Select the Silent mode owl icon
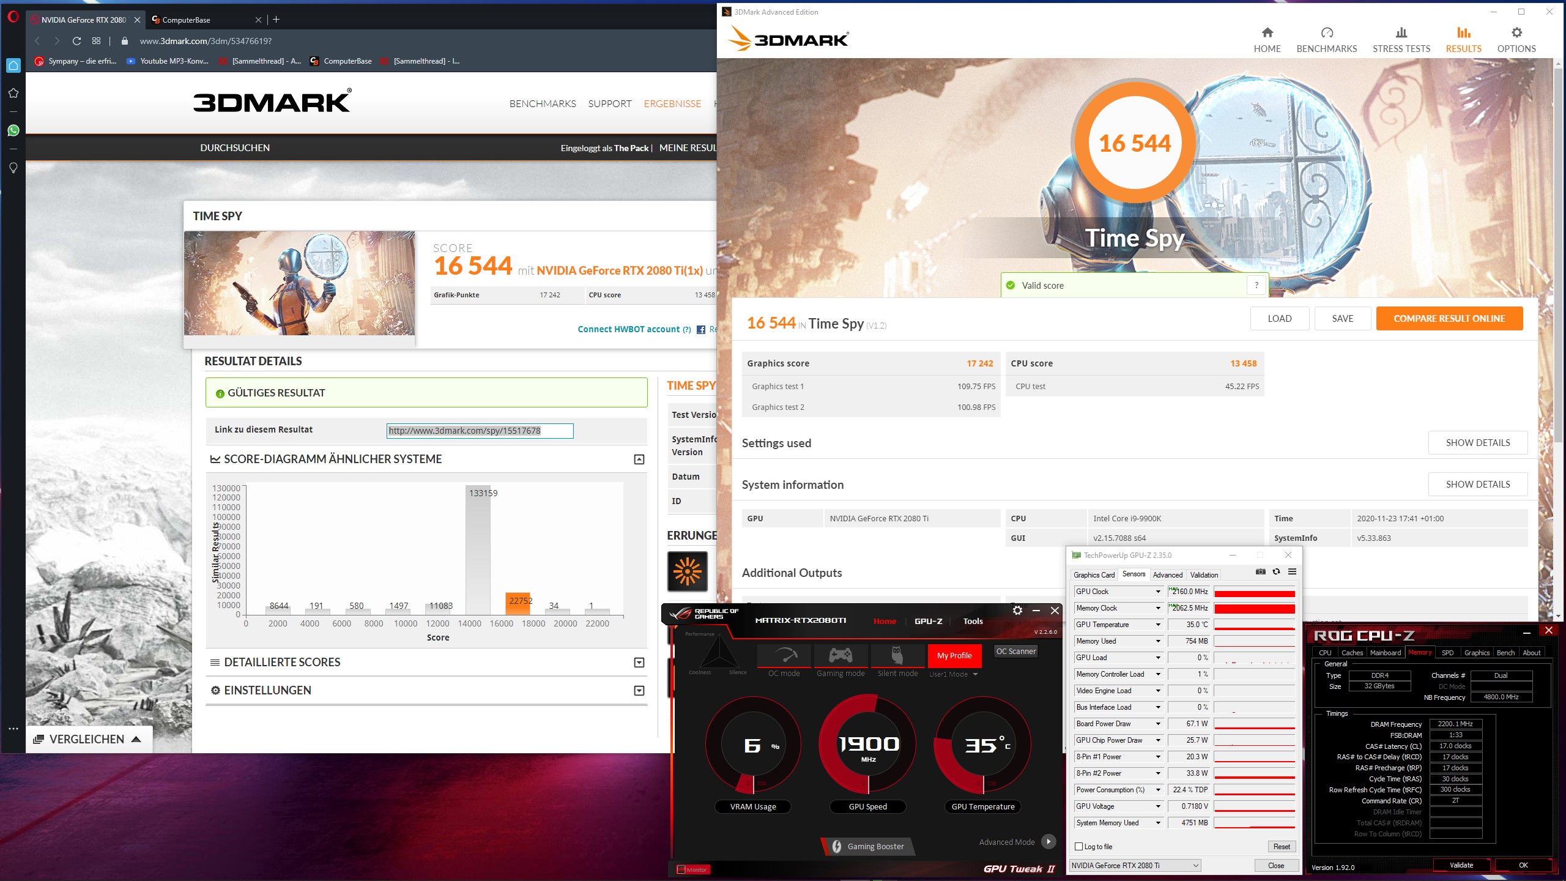Viewport: 1566px width, 881px height. click(897, 655)
